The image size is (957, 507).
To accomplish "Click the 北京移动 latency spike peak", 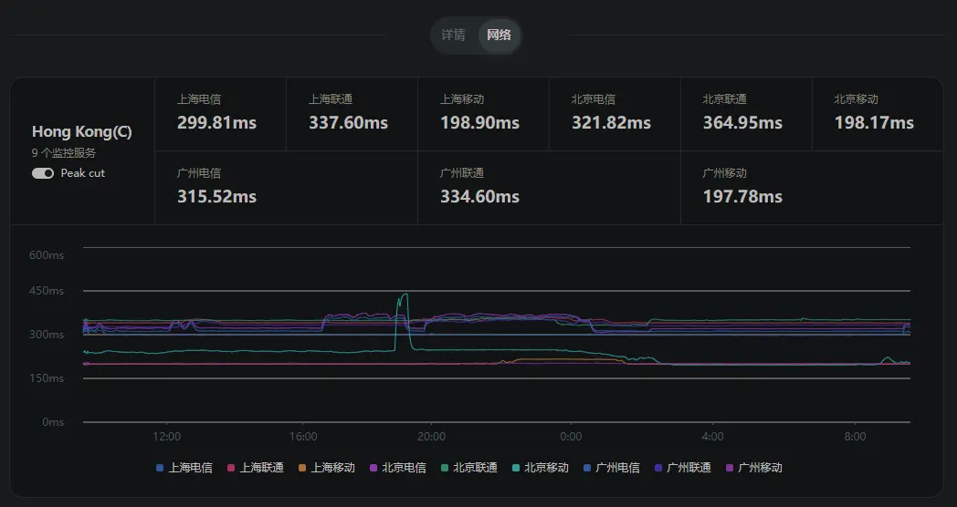I will click(404, 295).
